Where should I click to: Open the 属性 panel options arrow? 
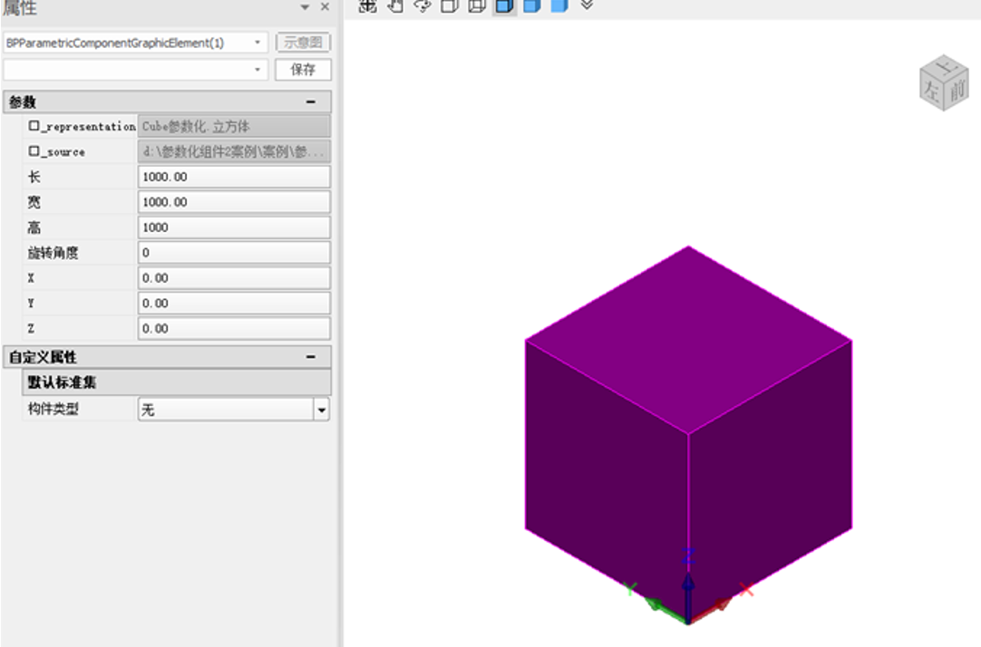[306, 7]
